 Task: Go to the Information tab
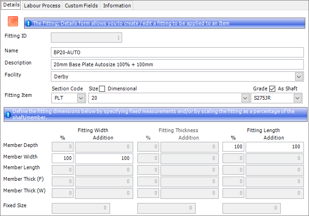[117, 6]
